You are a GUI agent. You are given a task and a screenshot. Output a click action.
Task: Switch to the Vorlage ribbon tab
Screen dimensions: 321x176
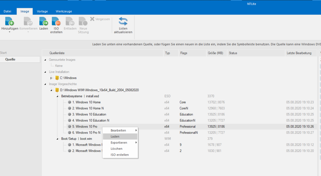pos(42,12)
